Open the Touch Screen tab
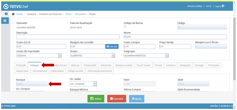 coord(144,65)
